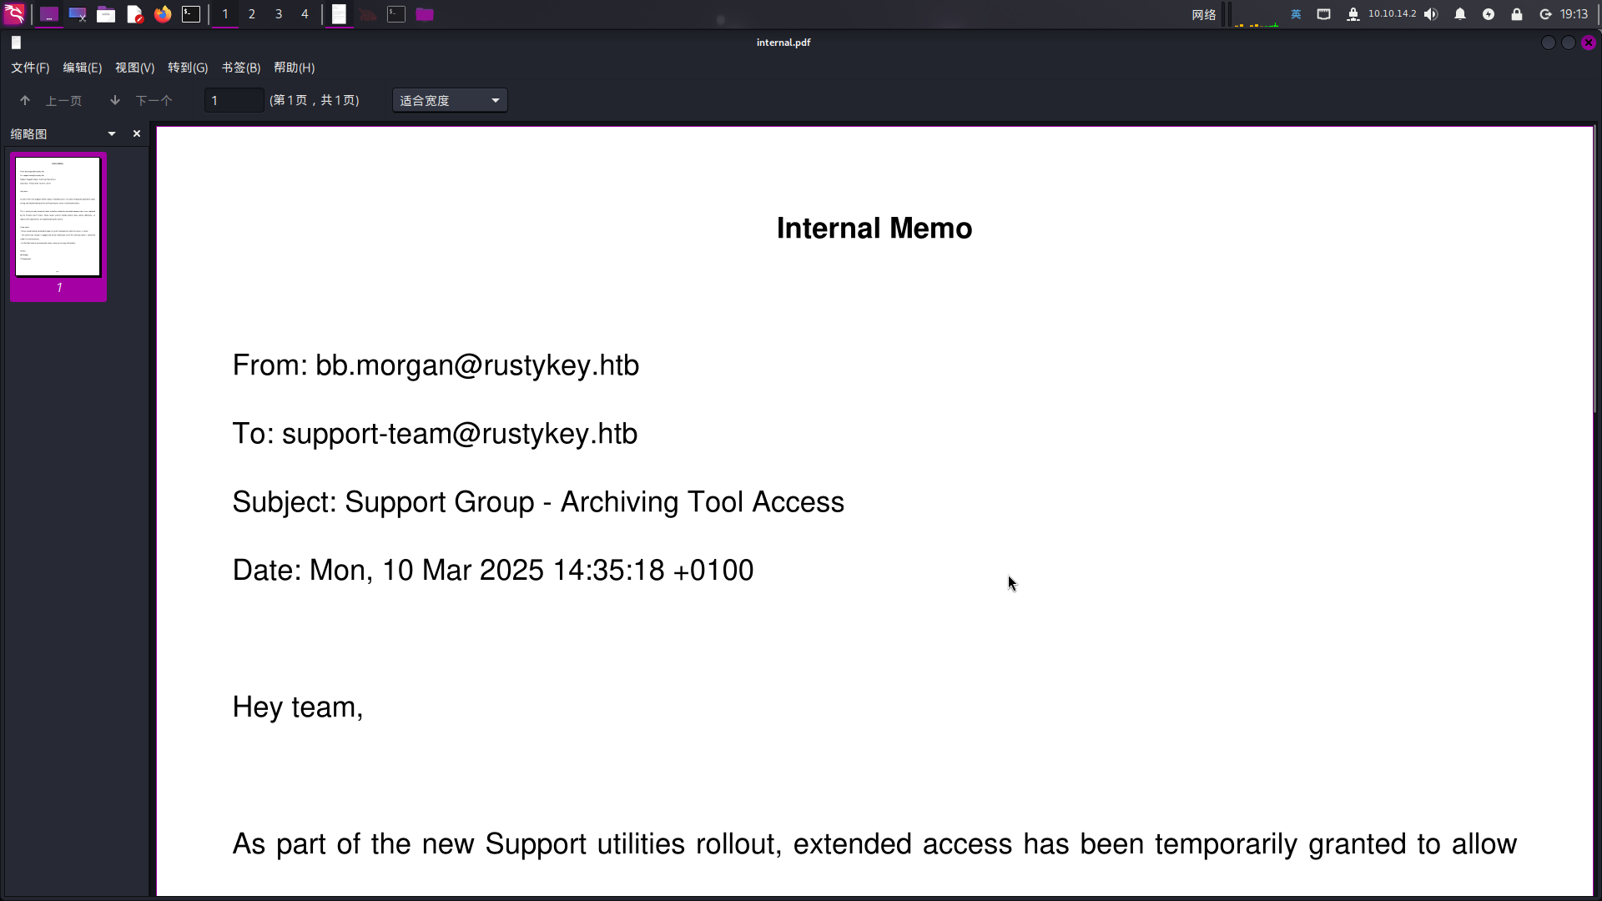1602x901 pixels.
Task: Close the thumbnail side panel
Action: pos(137,133)
